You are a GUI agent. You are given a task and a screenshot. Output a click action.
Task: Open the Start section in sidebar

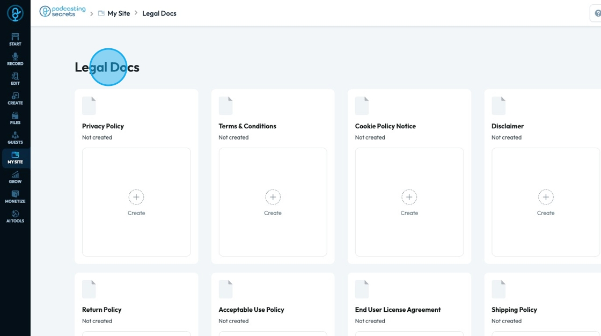click(15, 39)
